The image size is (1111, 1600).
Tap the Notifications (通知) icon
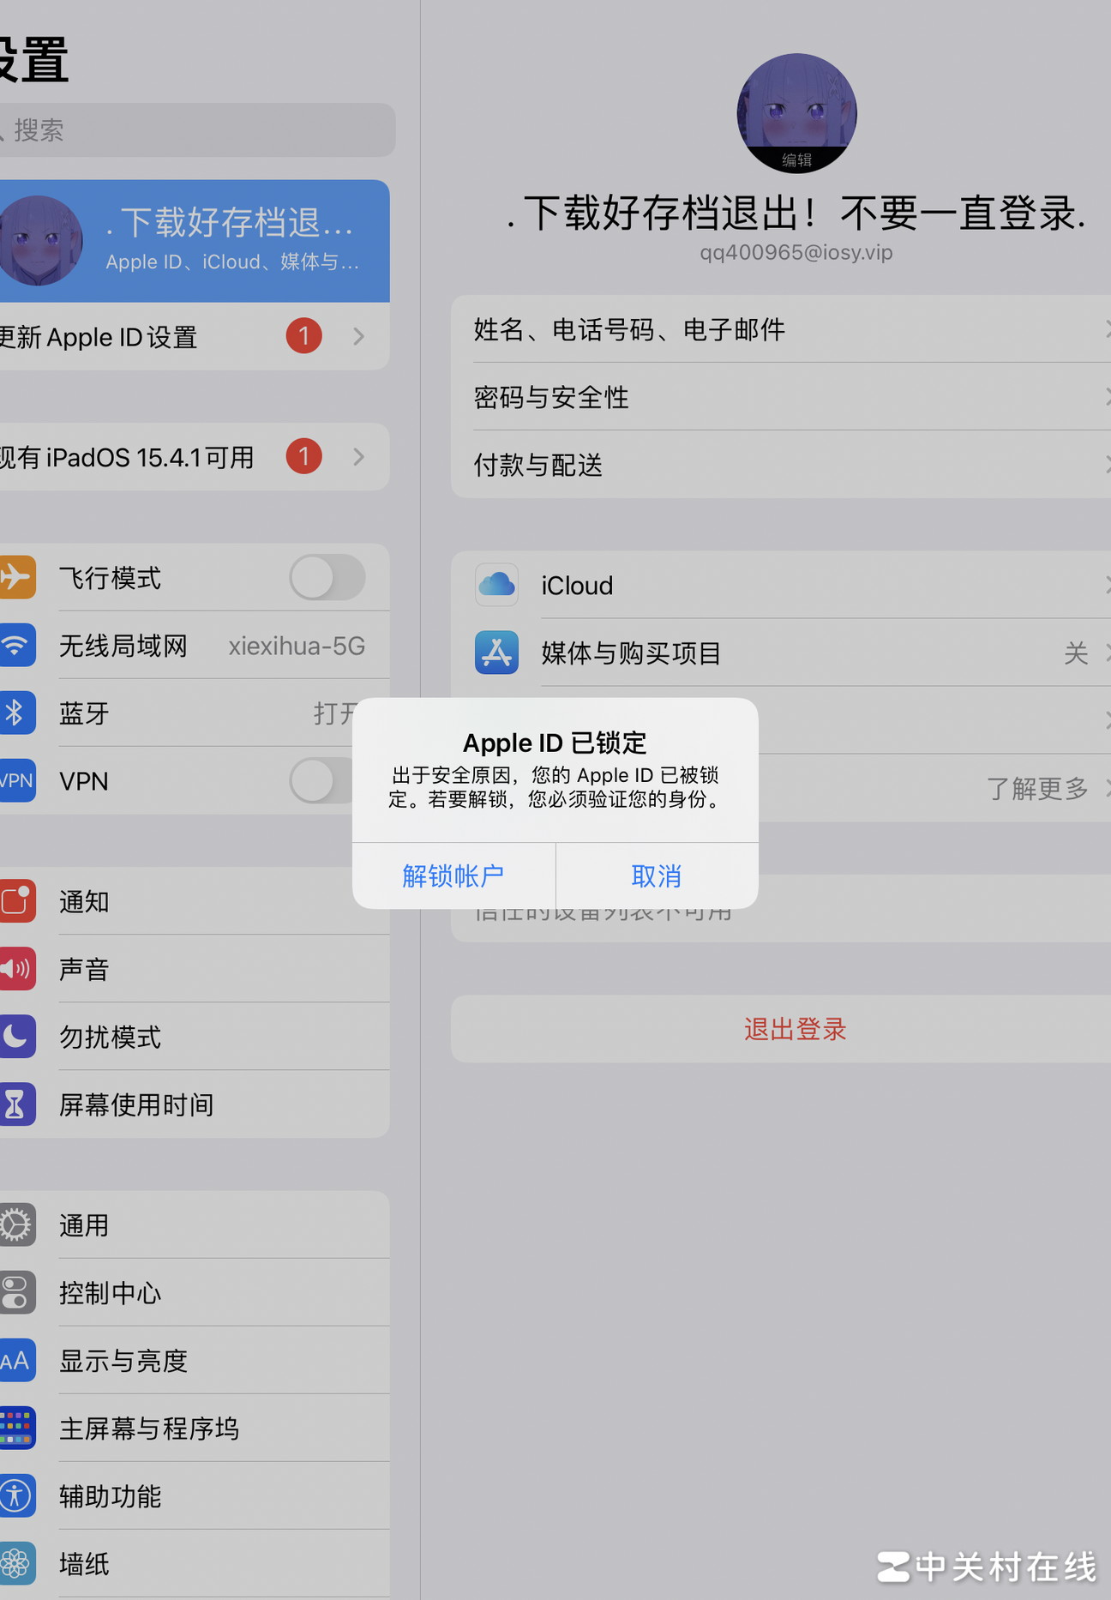click(15, 900)
